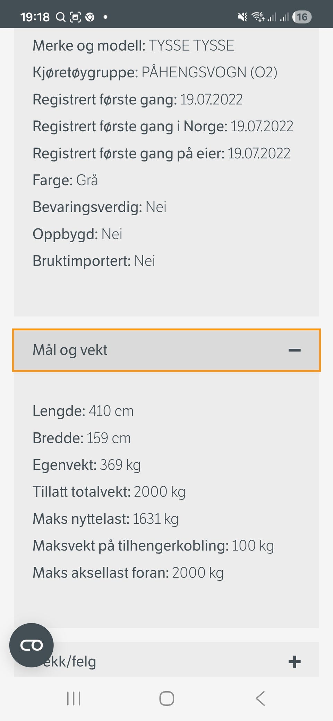Tap the battery indicator showing 16
Screen dimensions: 333x721
(302, 17)
